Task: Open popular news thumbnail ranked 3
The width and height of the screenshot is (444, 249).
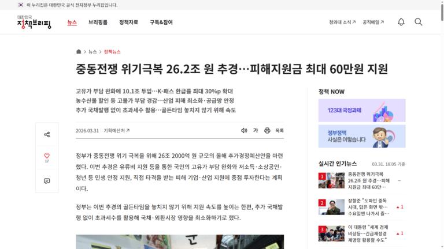Action: [x=331, y=233]
